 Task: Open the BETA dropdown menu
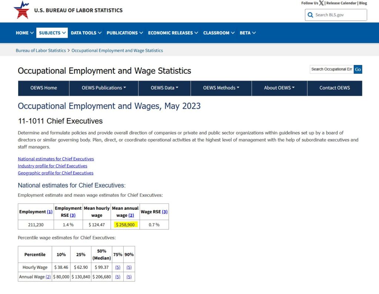(x=248, y=33)
